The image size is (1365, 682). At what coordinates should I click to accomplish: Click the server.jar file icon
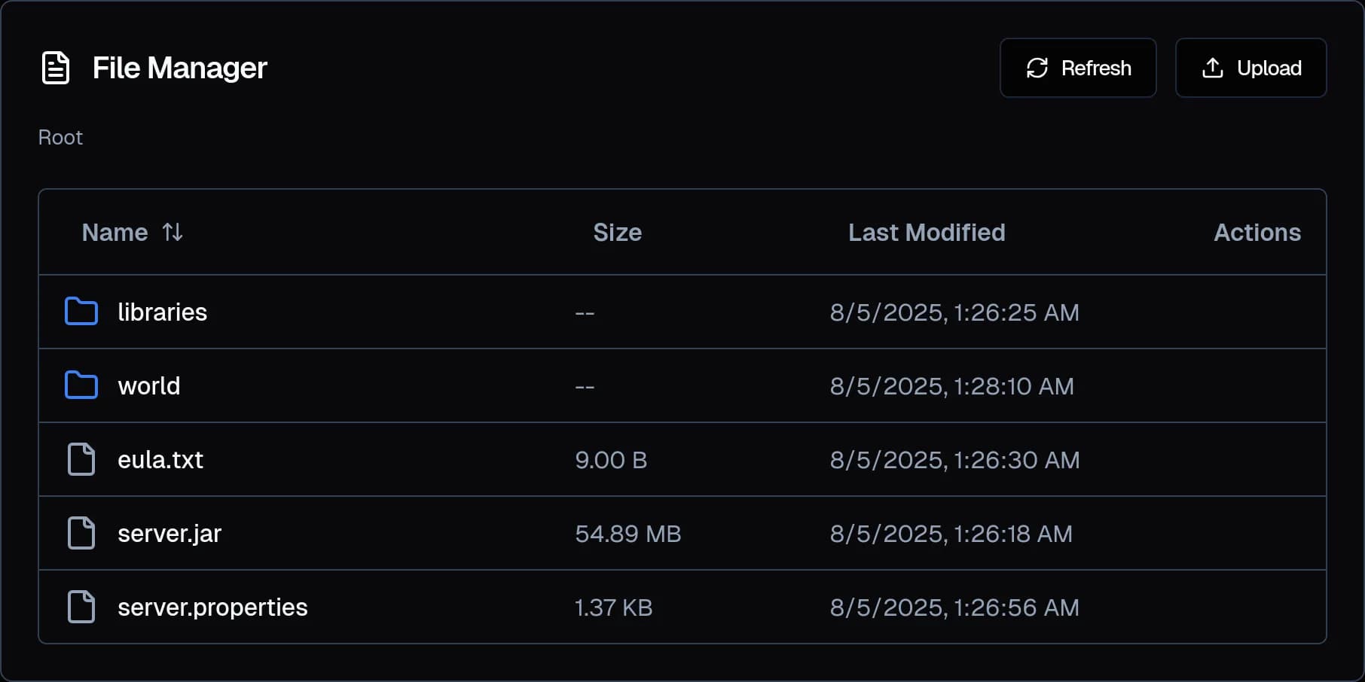(x=81, y=533)
